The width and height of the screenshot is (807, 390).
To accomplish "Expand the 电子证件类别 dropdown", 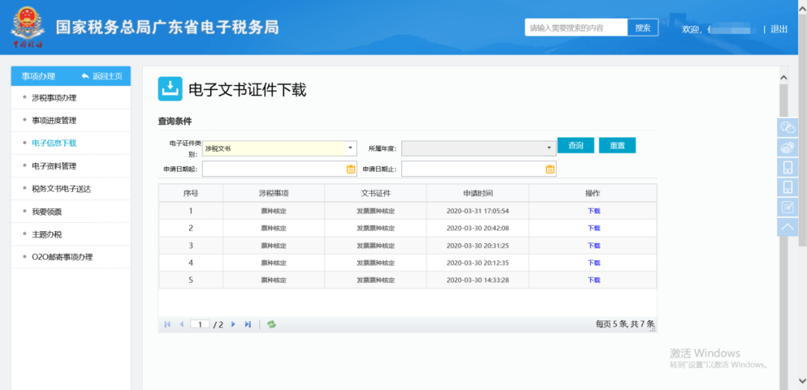I will click(x=350, y=148).
